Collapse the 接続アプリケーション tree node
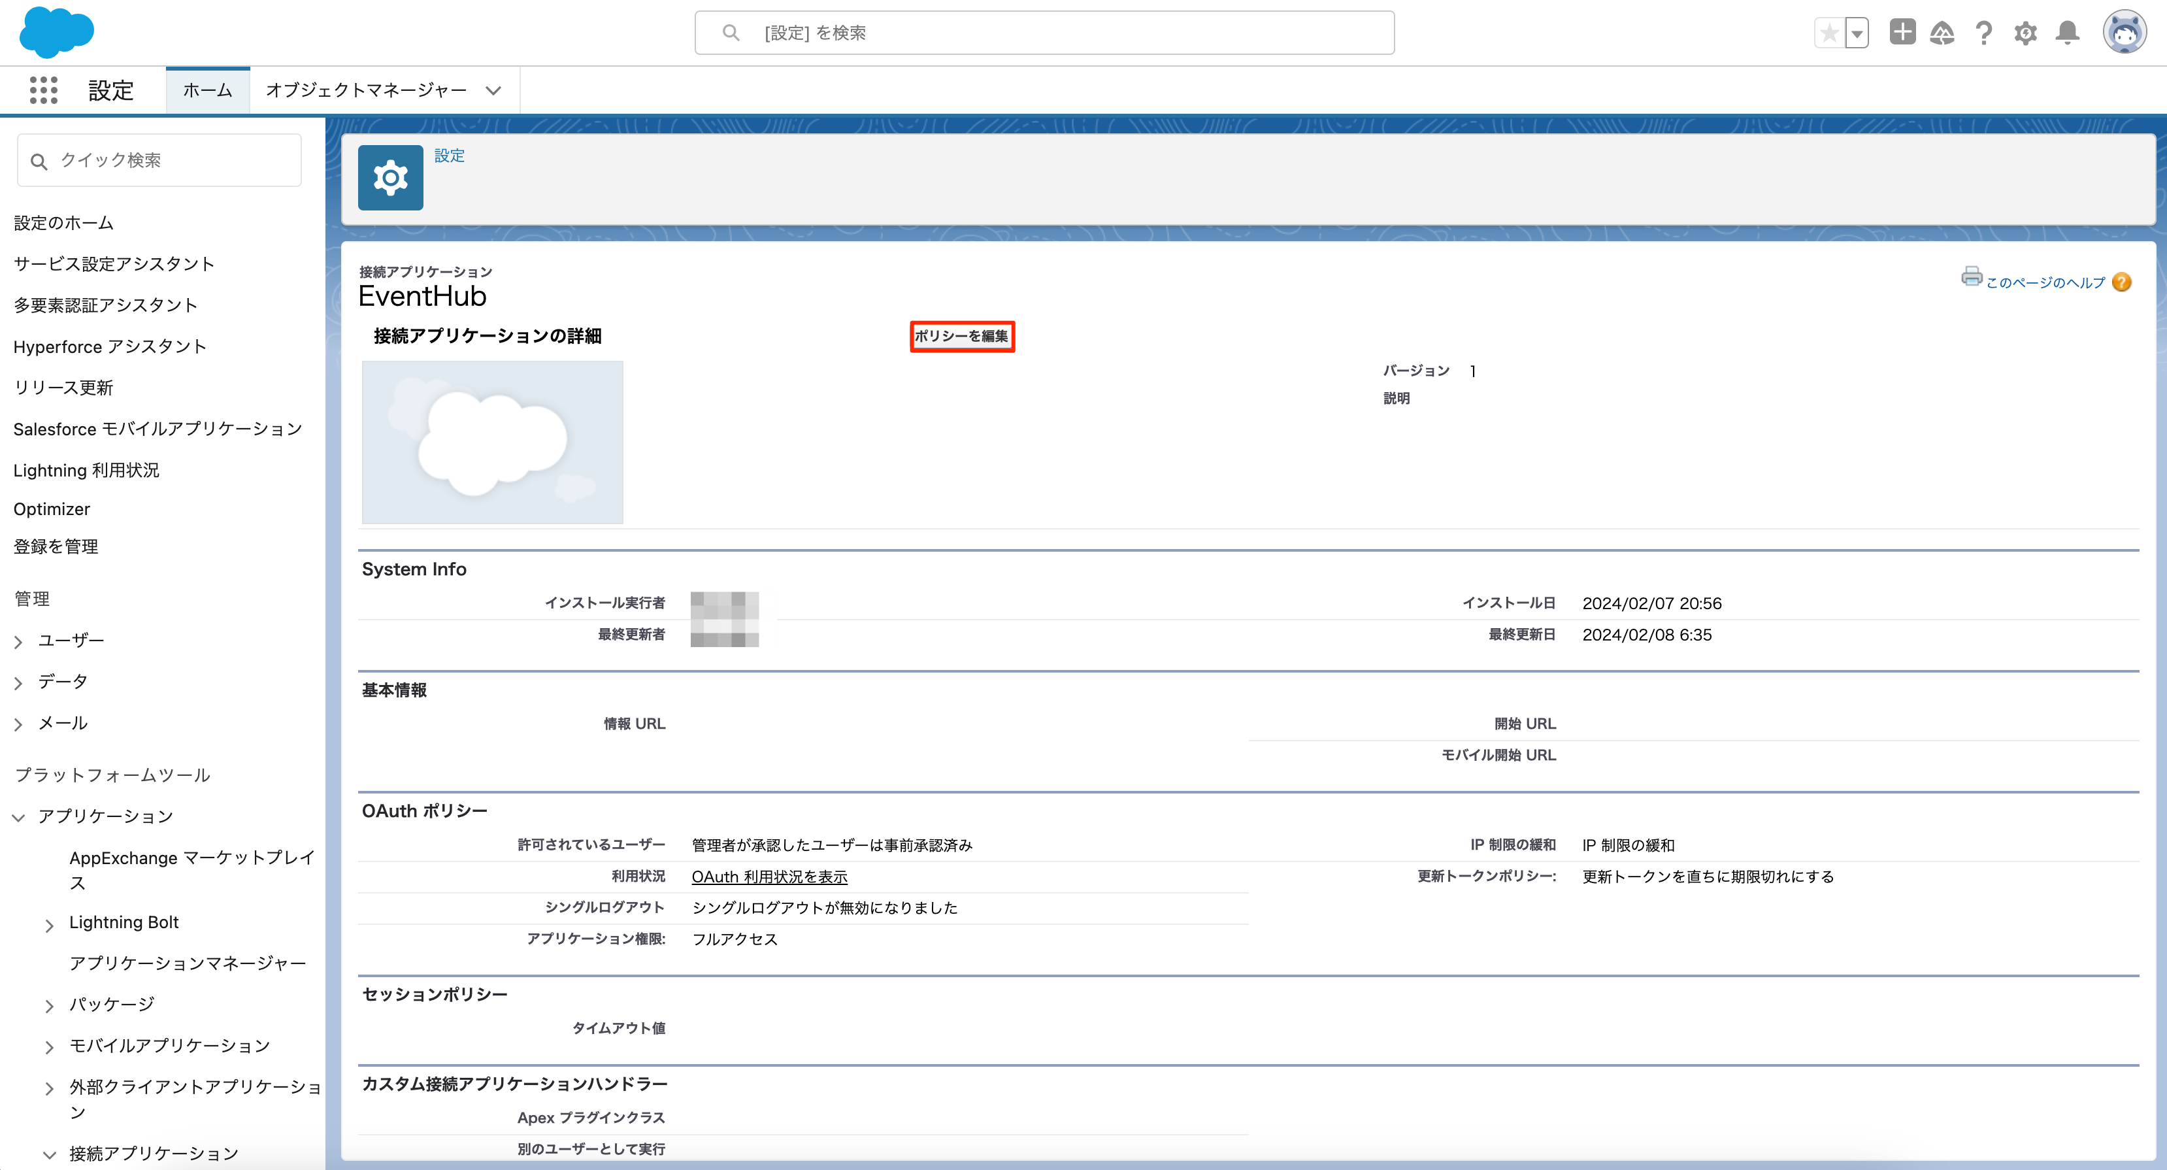This screenshot has height=1170, width=2167. coord(50,1155)
